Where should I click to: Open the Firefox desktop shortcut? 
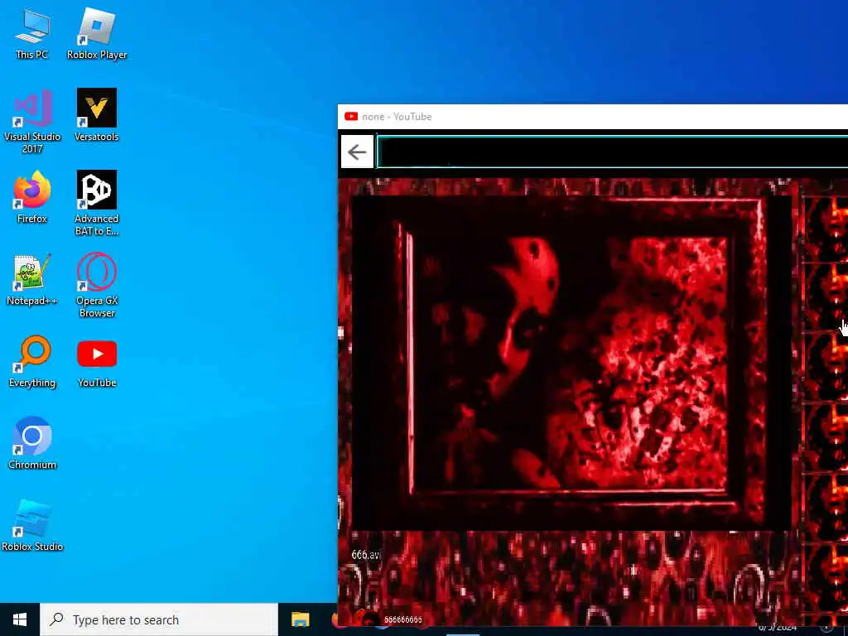click(32, 198)
